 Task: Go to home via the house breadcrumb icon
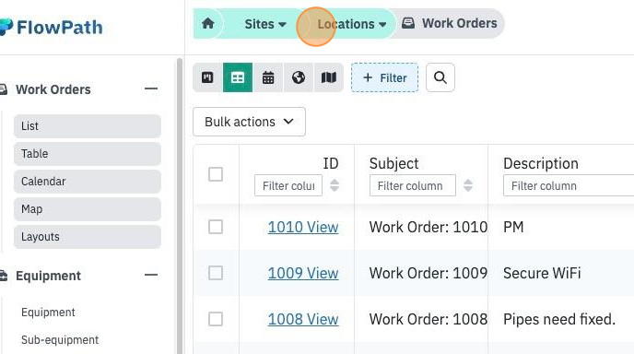coord(208,23)
